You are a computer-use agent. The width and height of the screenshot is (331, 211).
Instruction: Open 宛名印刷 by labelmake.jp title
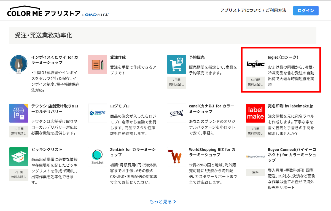tap(290, 106)
